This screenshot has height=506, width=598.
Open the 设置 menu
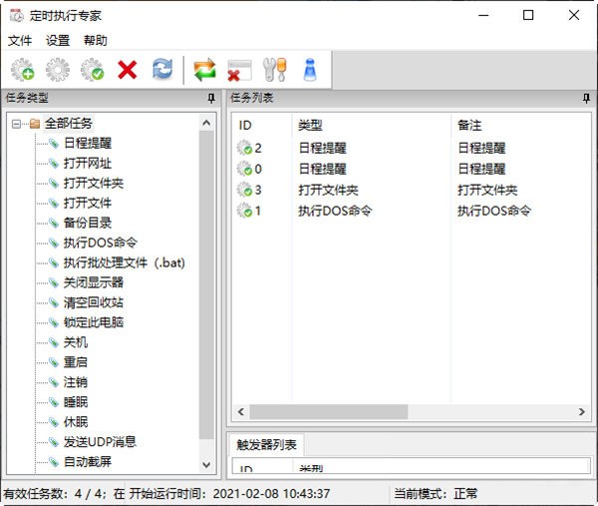tap(58, 41)
